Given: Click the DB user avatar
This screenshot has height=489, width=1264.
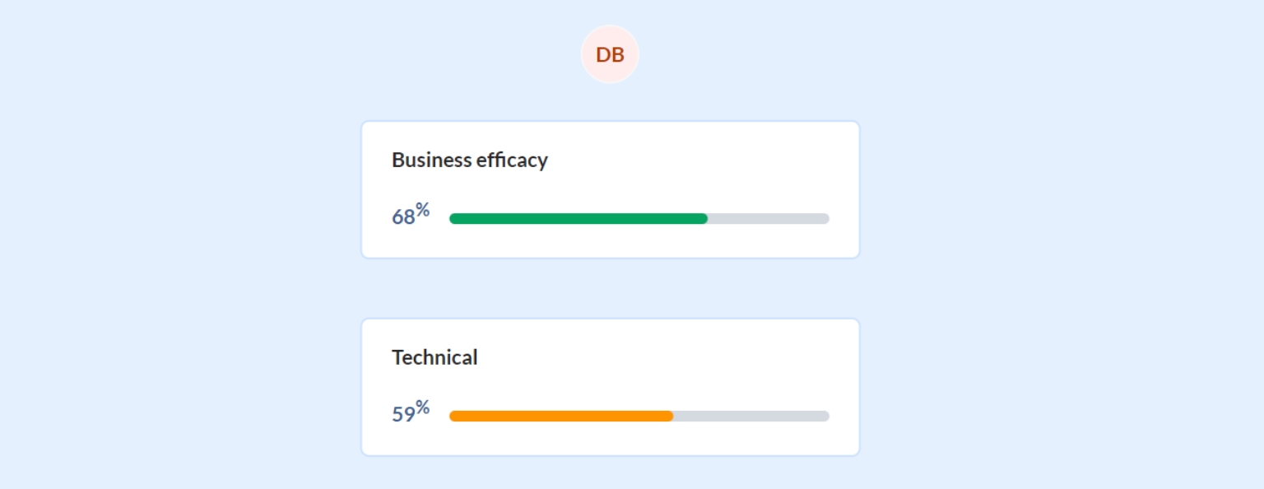Looking at the screenshot, I should click(610, 54).
